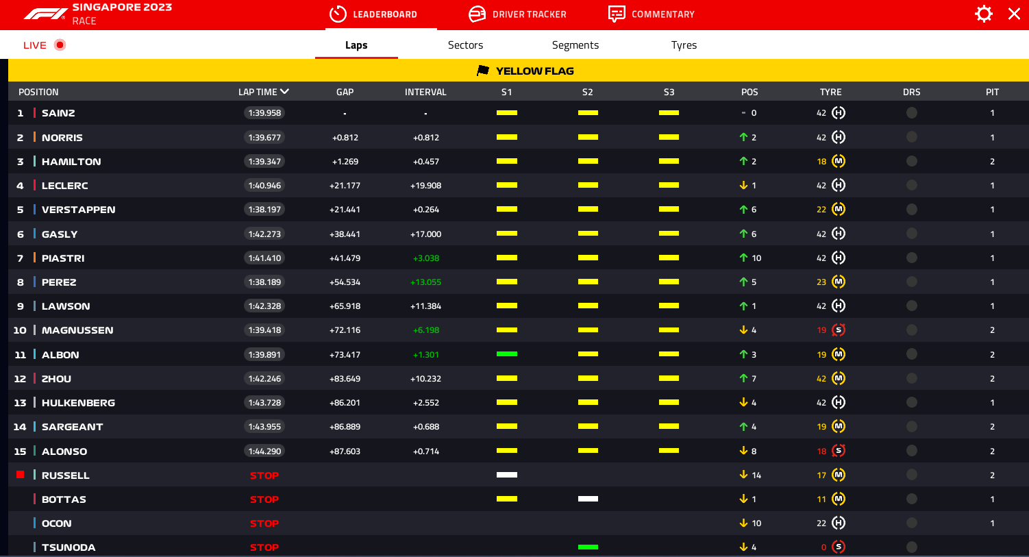Select the Tyres sub-tab

684,45
